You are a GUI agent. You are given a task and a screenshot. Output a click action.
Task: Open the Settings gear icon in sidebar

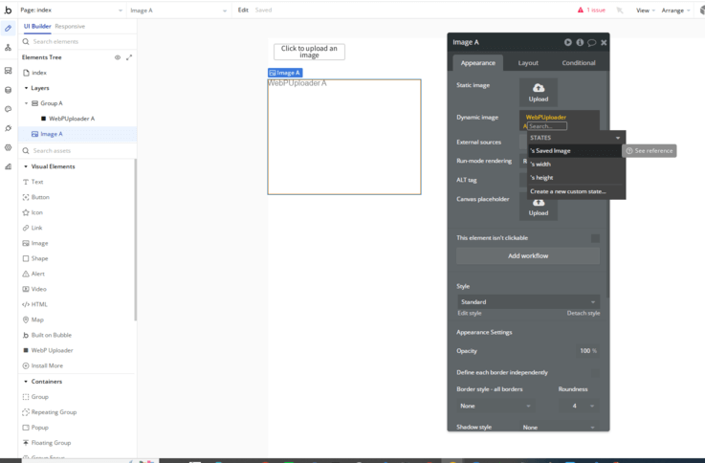[x=8, y=147]
